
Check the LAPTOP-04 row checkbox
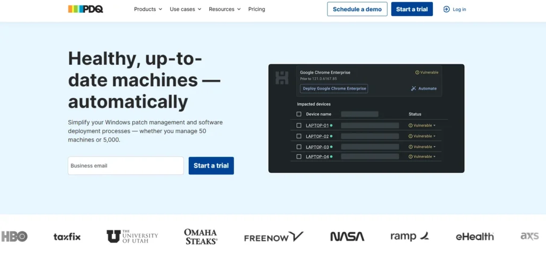(299, 156)
